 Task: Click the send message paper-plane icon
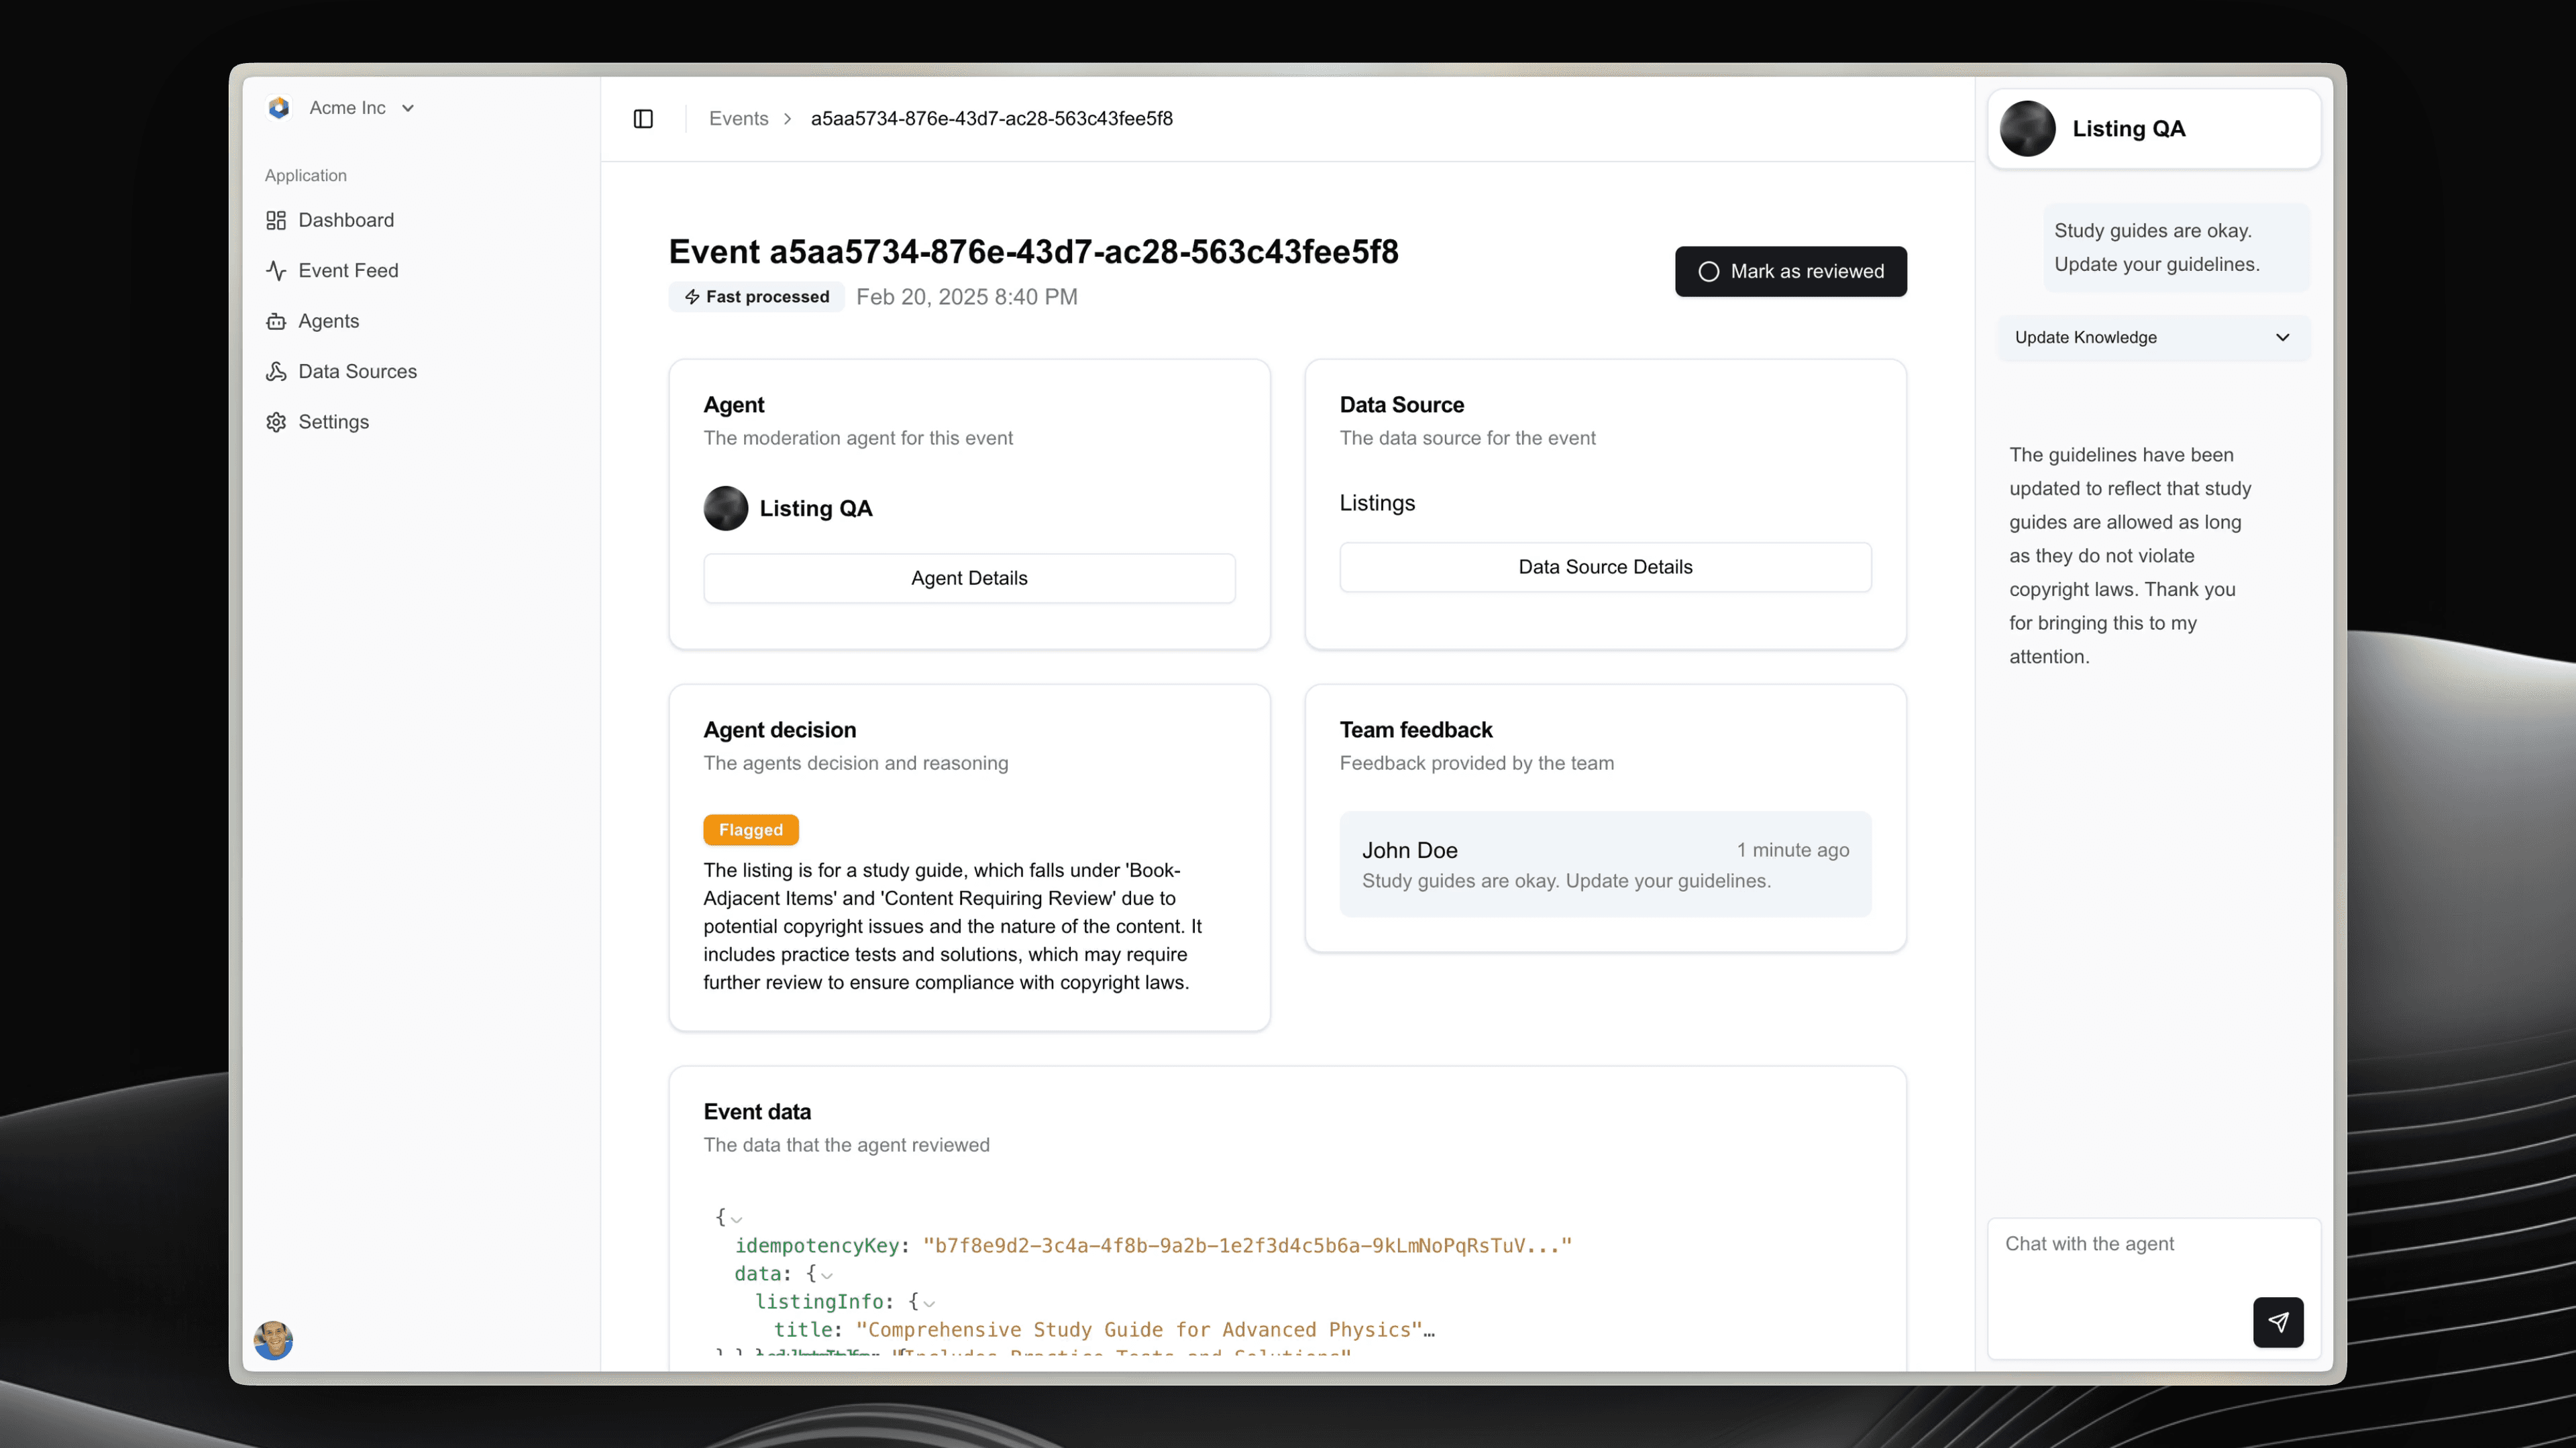[x=2277, y=1322]
